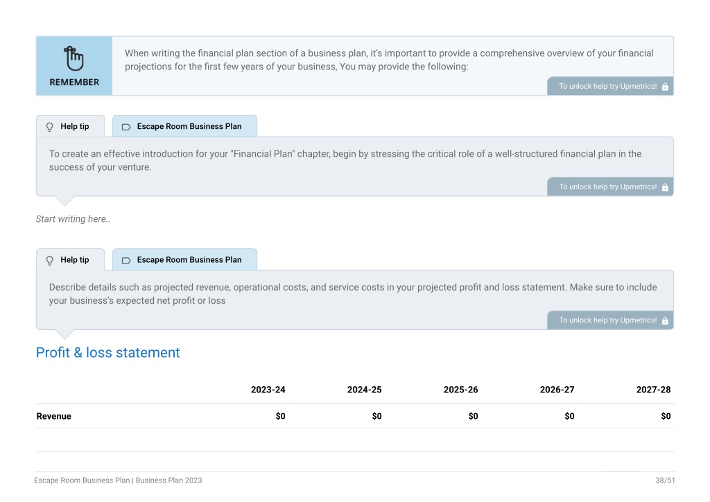Image resolution: width=710 pixels, height=502 pixels.
Task: Click the 'Start writing here..' text field
Action: 73,219
